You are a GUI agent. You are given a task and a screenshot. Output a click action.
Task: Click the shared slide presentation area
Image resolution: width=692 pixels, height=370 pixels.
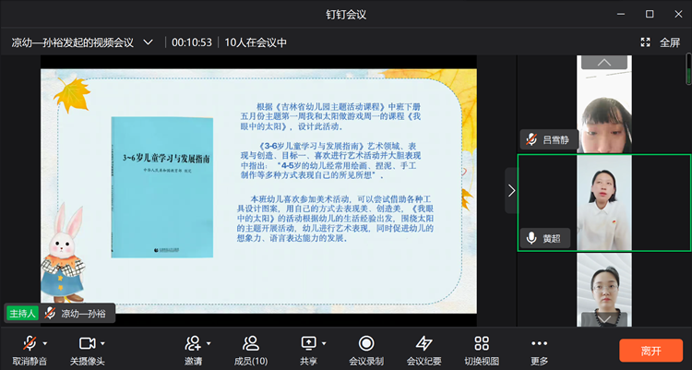(x=258, y=191)
